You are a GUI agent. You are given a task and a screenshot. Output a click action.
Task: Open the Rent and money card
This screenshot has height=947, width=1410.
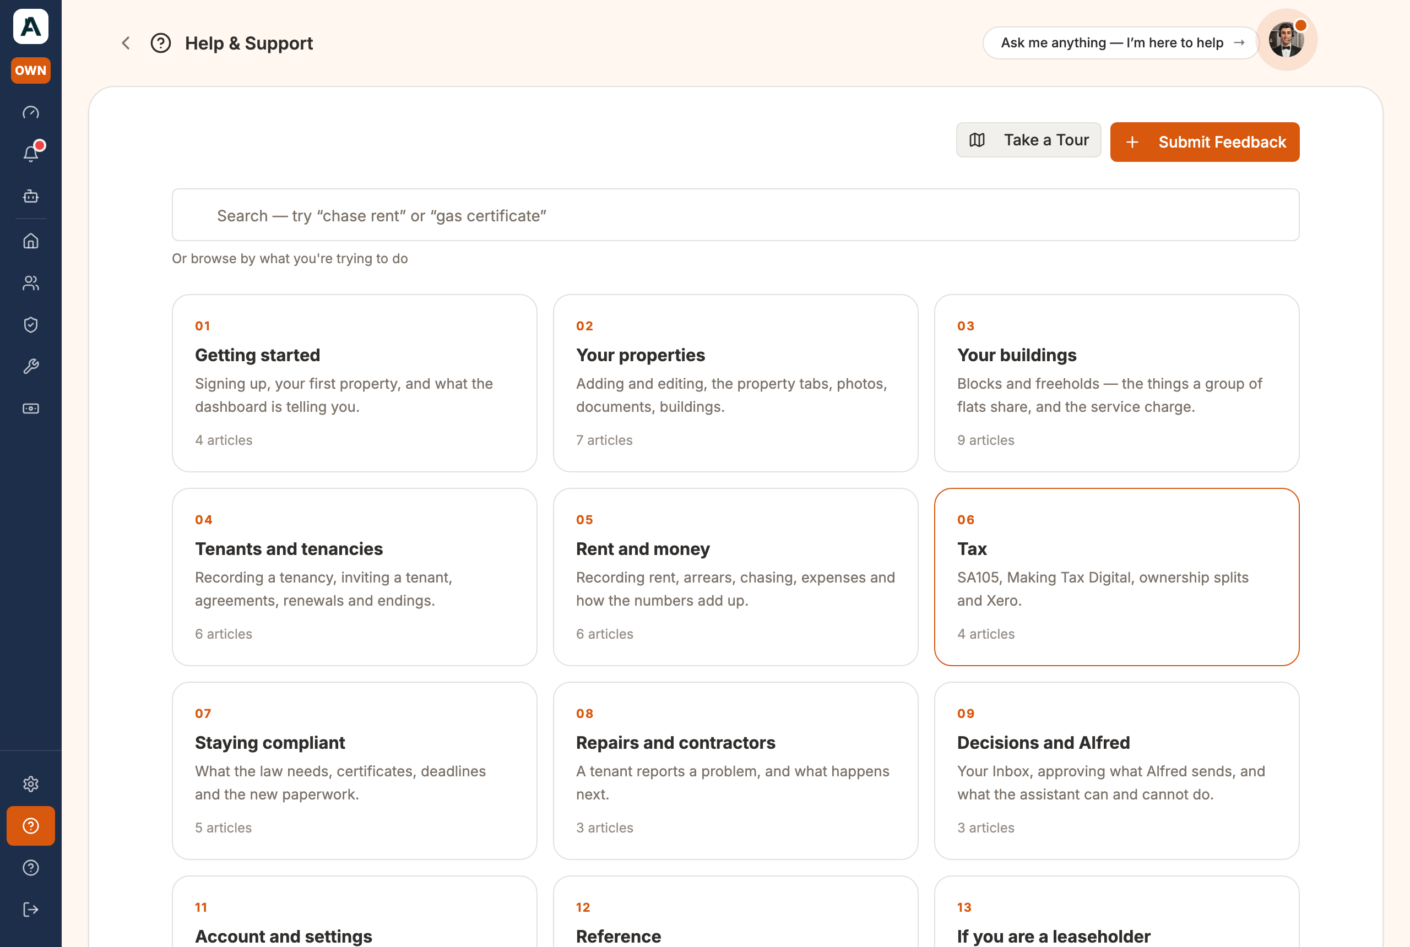click(x=735, y=577)
